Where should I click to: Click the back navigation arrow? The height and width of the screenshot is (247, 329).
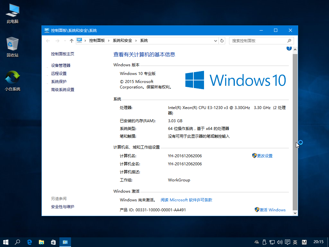(48, 41)
